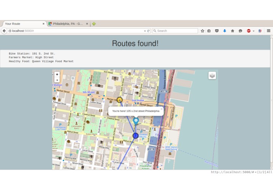Screen dimensions: 273x194
Task: Close the Philadelphia, PA tab
Action: tap(87, 24)
